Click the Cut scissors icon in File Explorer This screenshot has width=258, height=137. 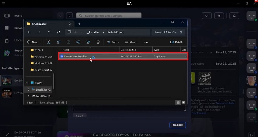49,42
